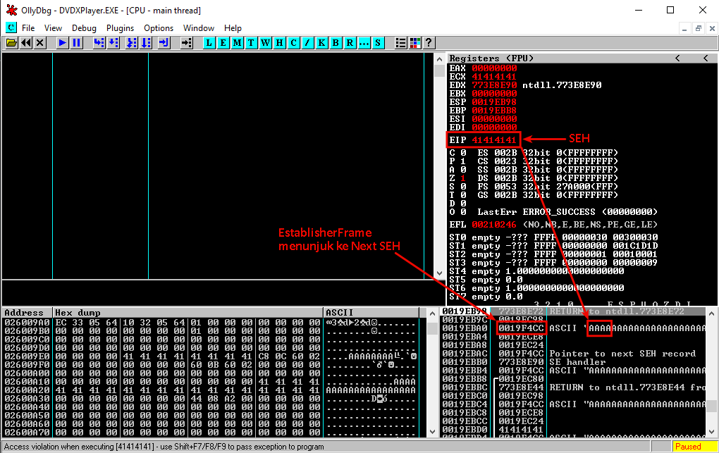Image resolution: width=719 pixels, height=453 pixels.
Task: Select the EDX value 773E8E90
Action: click(494, 85)
